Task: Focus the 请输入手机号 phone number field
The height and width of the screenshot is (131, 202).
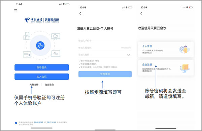Action: pos(105,41)
